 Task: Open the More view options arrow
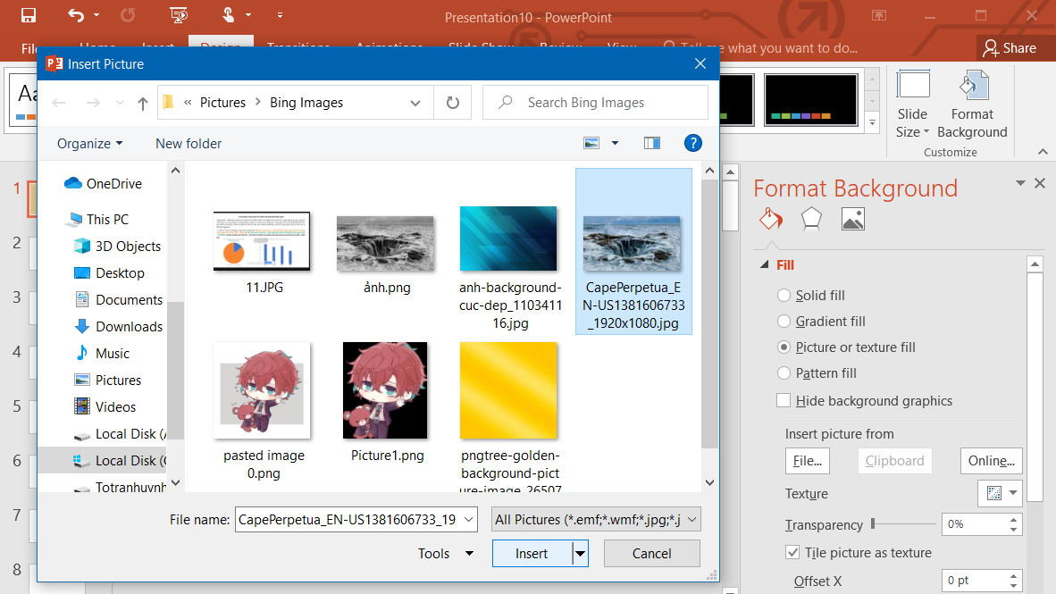(x=615, y=143)
